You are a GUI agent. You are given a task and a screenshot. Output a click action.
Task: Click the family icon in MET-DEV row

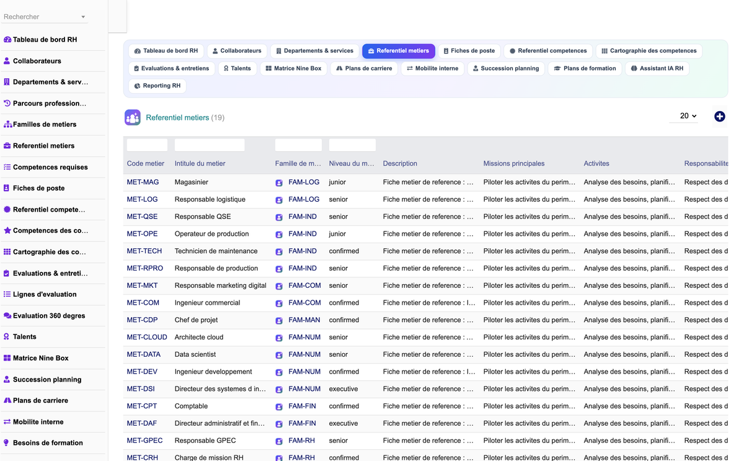coord(279,372)
